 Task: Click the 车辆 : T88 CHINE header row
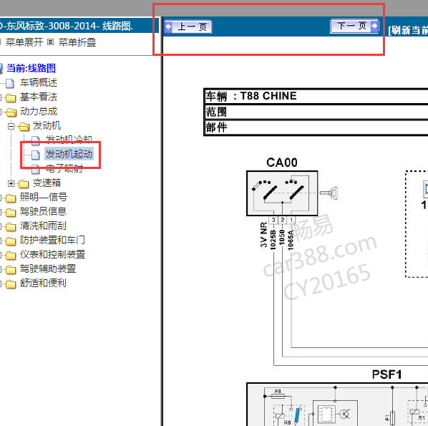[316, 96]
